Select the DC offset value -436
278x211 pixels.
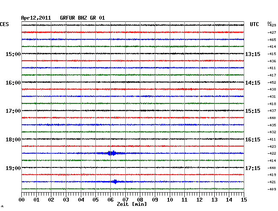272,61
